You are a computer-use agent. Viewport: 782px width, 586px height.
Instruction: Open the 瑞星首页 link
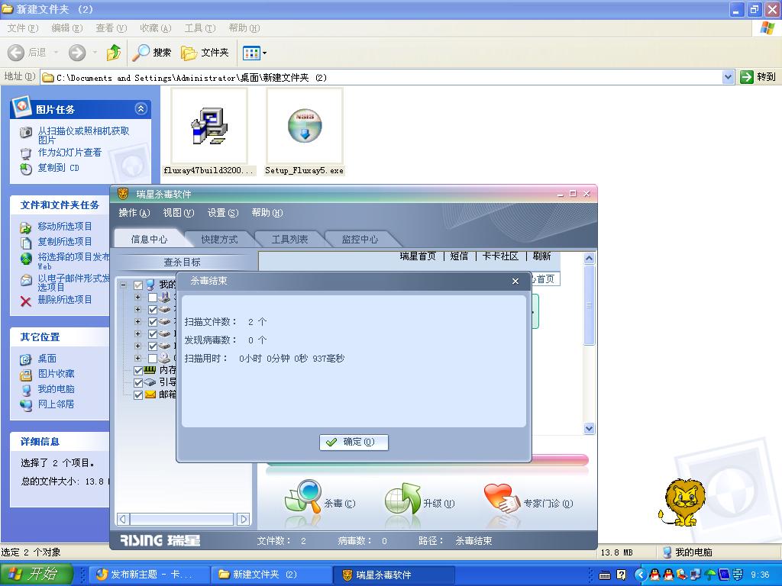[418, 256]
